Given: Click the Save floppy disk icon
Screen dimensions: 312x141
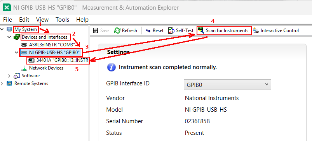Looking at the screenshot, I should 96,31.
